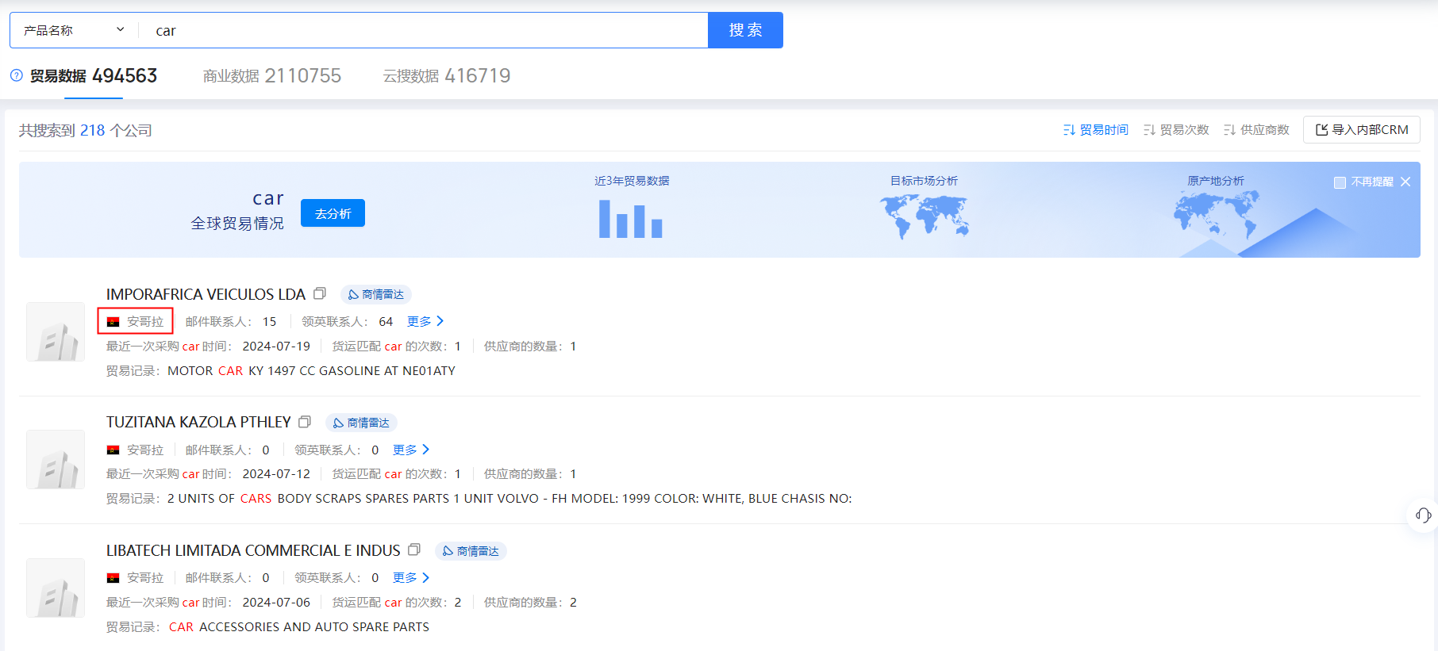Copy the LIBATECH LIMITADA company name

click(414, 550)
